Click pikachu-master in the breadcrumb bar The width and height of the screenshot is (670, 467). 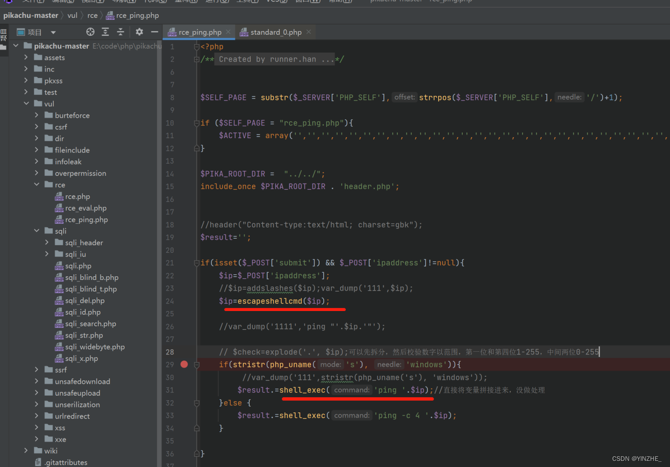coord(31,15)
